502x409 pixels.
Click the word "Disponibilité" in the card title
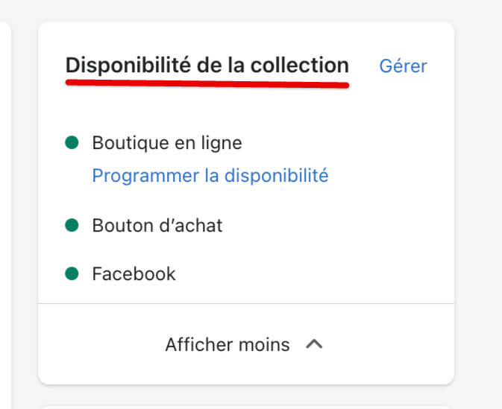click(x=128, y=66)
